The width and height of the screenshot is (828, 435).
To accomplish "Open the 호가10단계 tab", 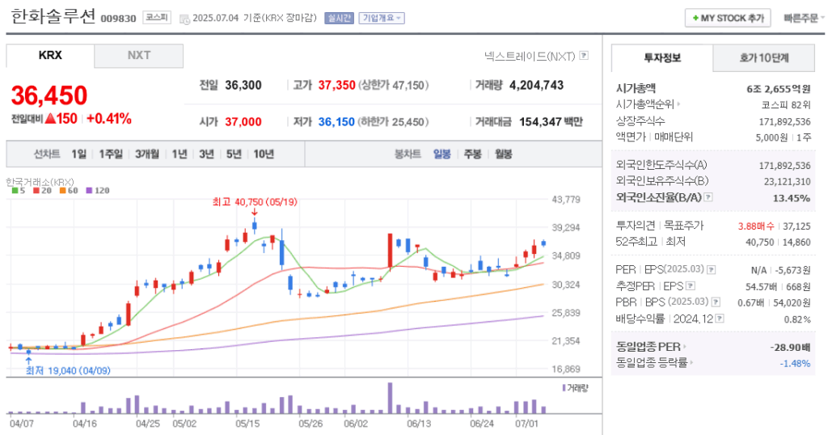I will (x=763, y=58).
